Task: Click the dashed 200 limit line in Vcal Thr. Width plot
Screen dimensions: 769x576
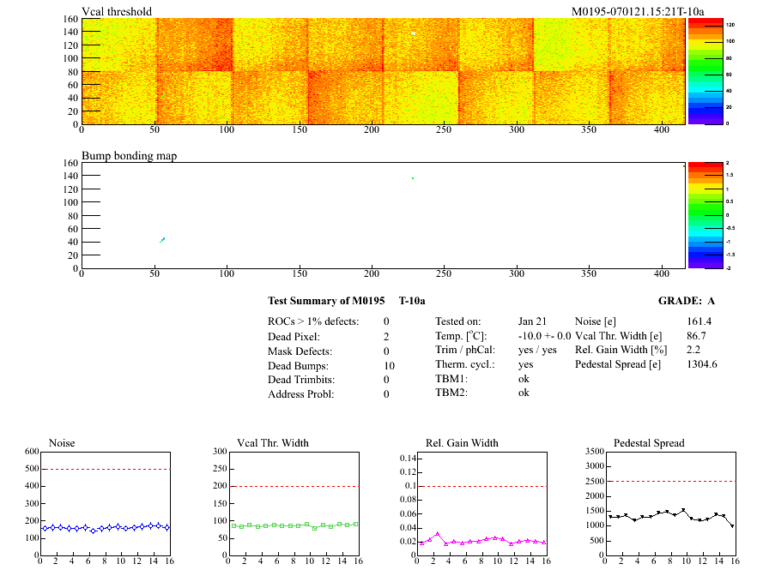Action: (292, 486)
